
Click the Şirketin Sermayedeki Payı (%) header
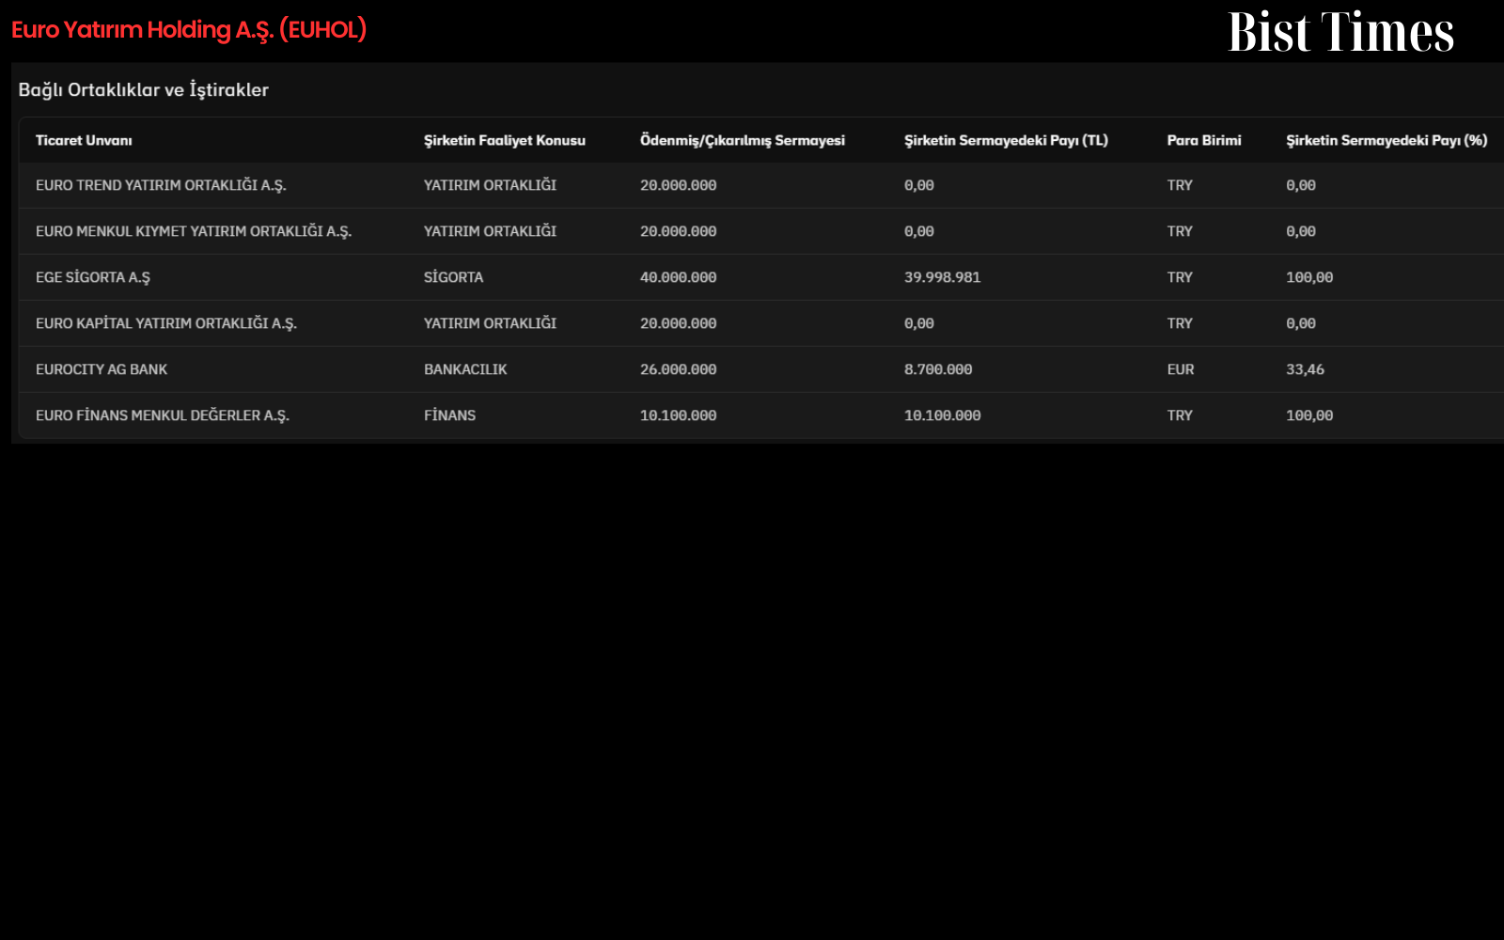(x=1386, y=140)
